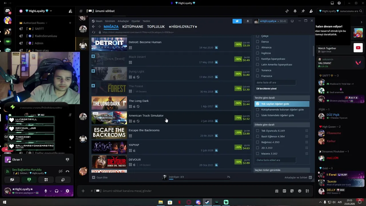Image resolution: width=366 pixels, height=206 pixels.
Task: Open Steam notifications bell
Action: pos(248,21)
